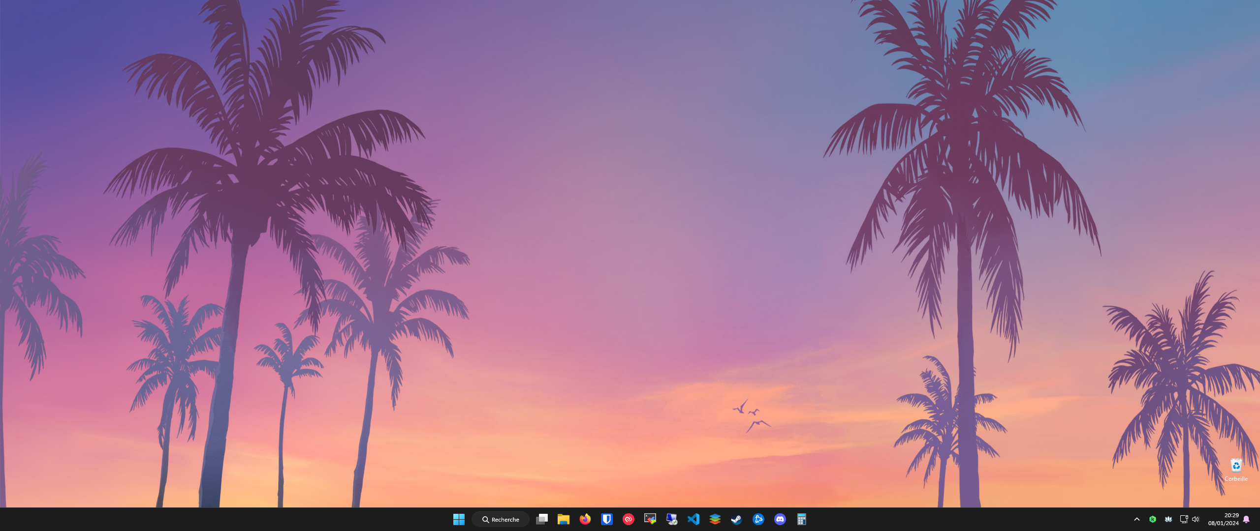
Task: Open File Explorer from the taskbar
Action: click(x=564, y=519)
